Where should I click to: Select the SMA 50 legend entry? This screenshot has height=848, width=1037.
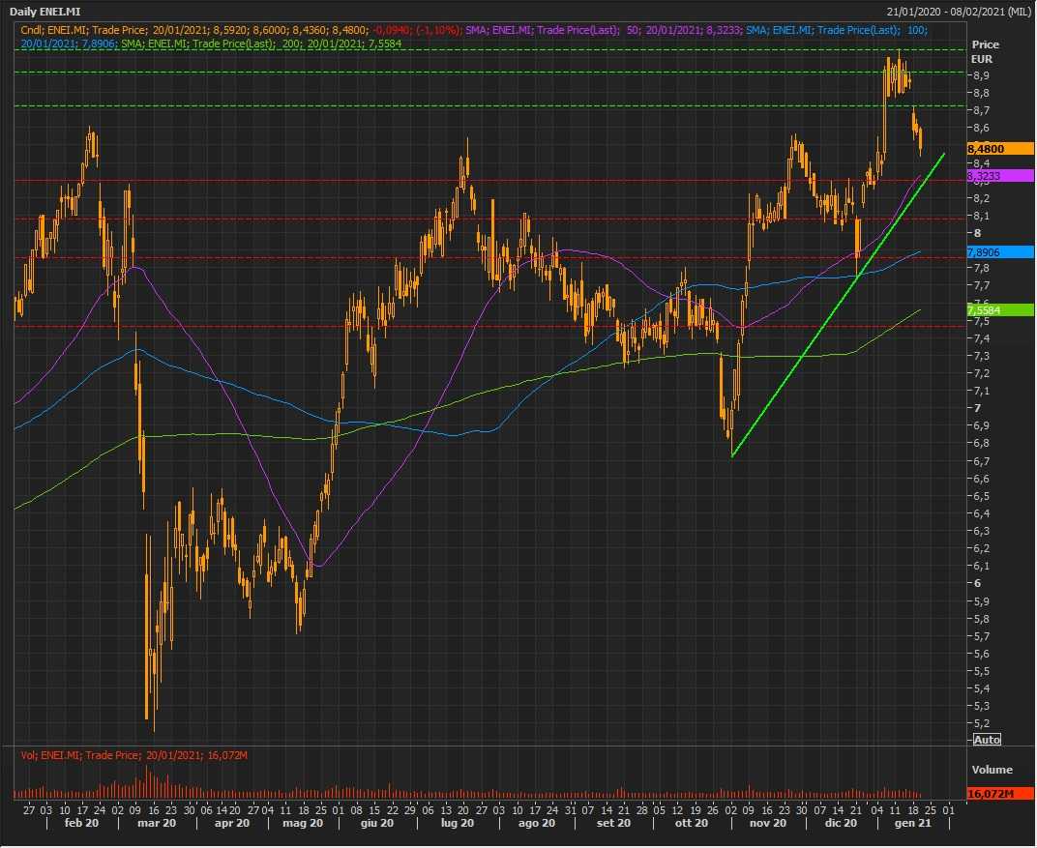pyautogui.click(x=600, y=31)
